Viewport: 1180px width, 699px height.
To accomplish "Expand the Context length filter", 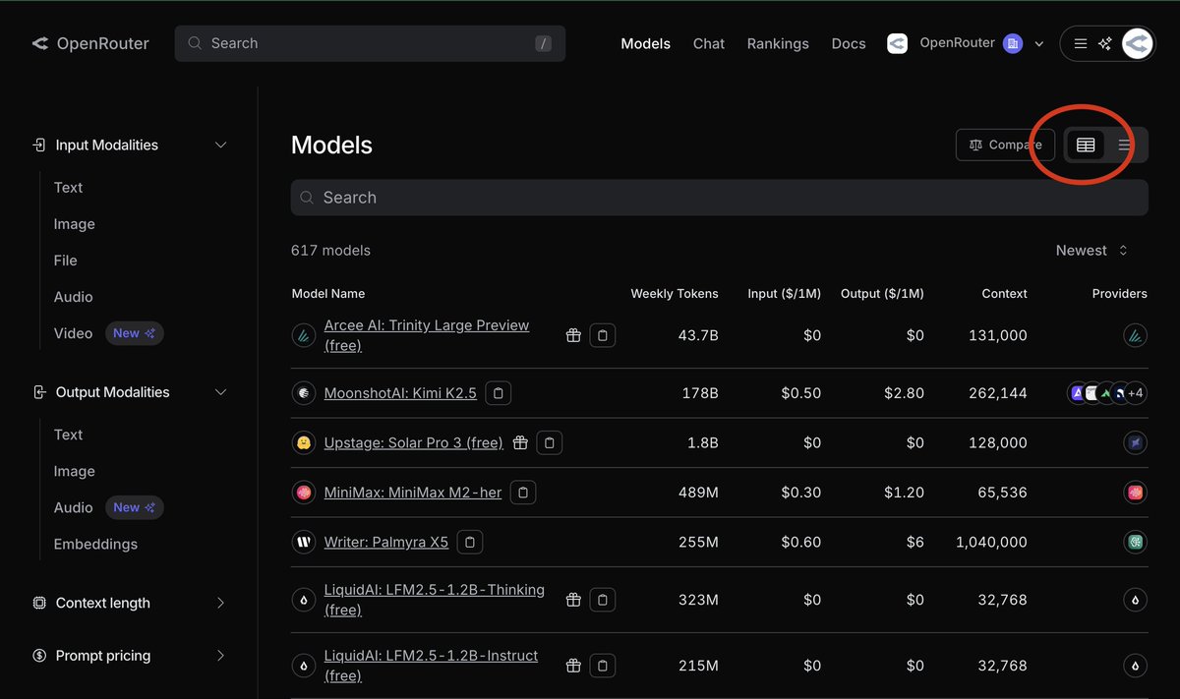I will click(131, 603).
